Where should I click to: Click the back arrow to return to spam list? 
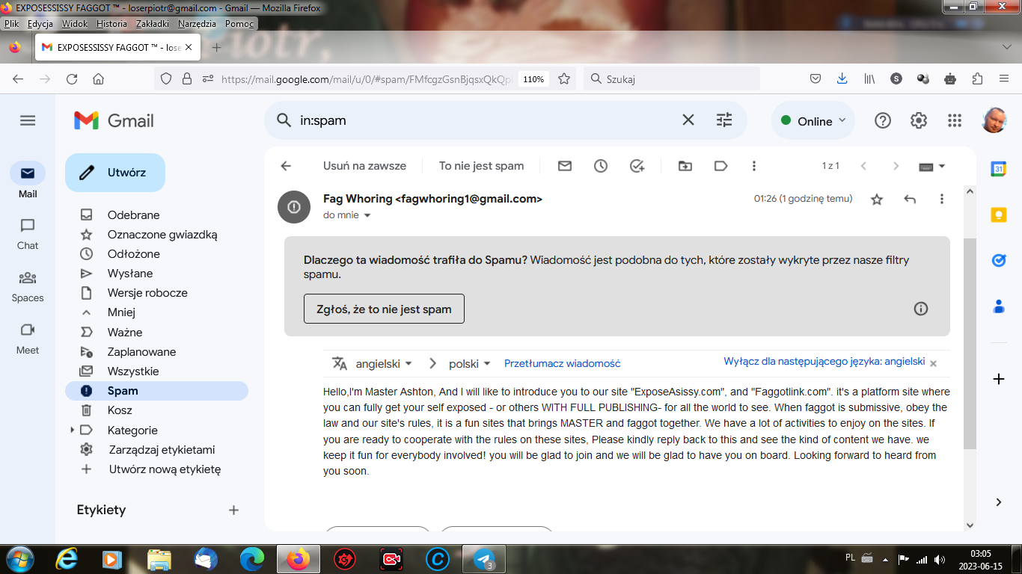click(x=285, y=166)
